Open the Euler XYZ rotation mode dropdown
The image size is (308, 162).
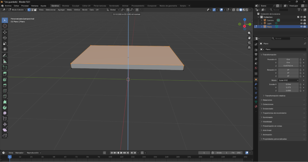pyautogui.click(x=288, y=80)
